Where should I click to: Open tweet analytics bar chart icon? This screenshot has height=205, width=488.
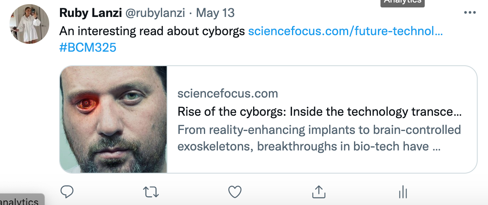[402, 191]
